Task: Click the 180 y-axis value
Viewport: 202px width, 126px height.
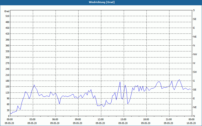Action: [8, 81]
